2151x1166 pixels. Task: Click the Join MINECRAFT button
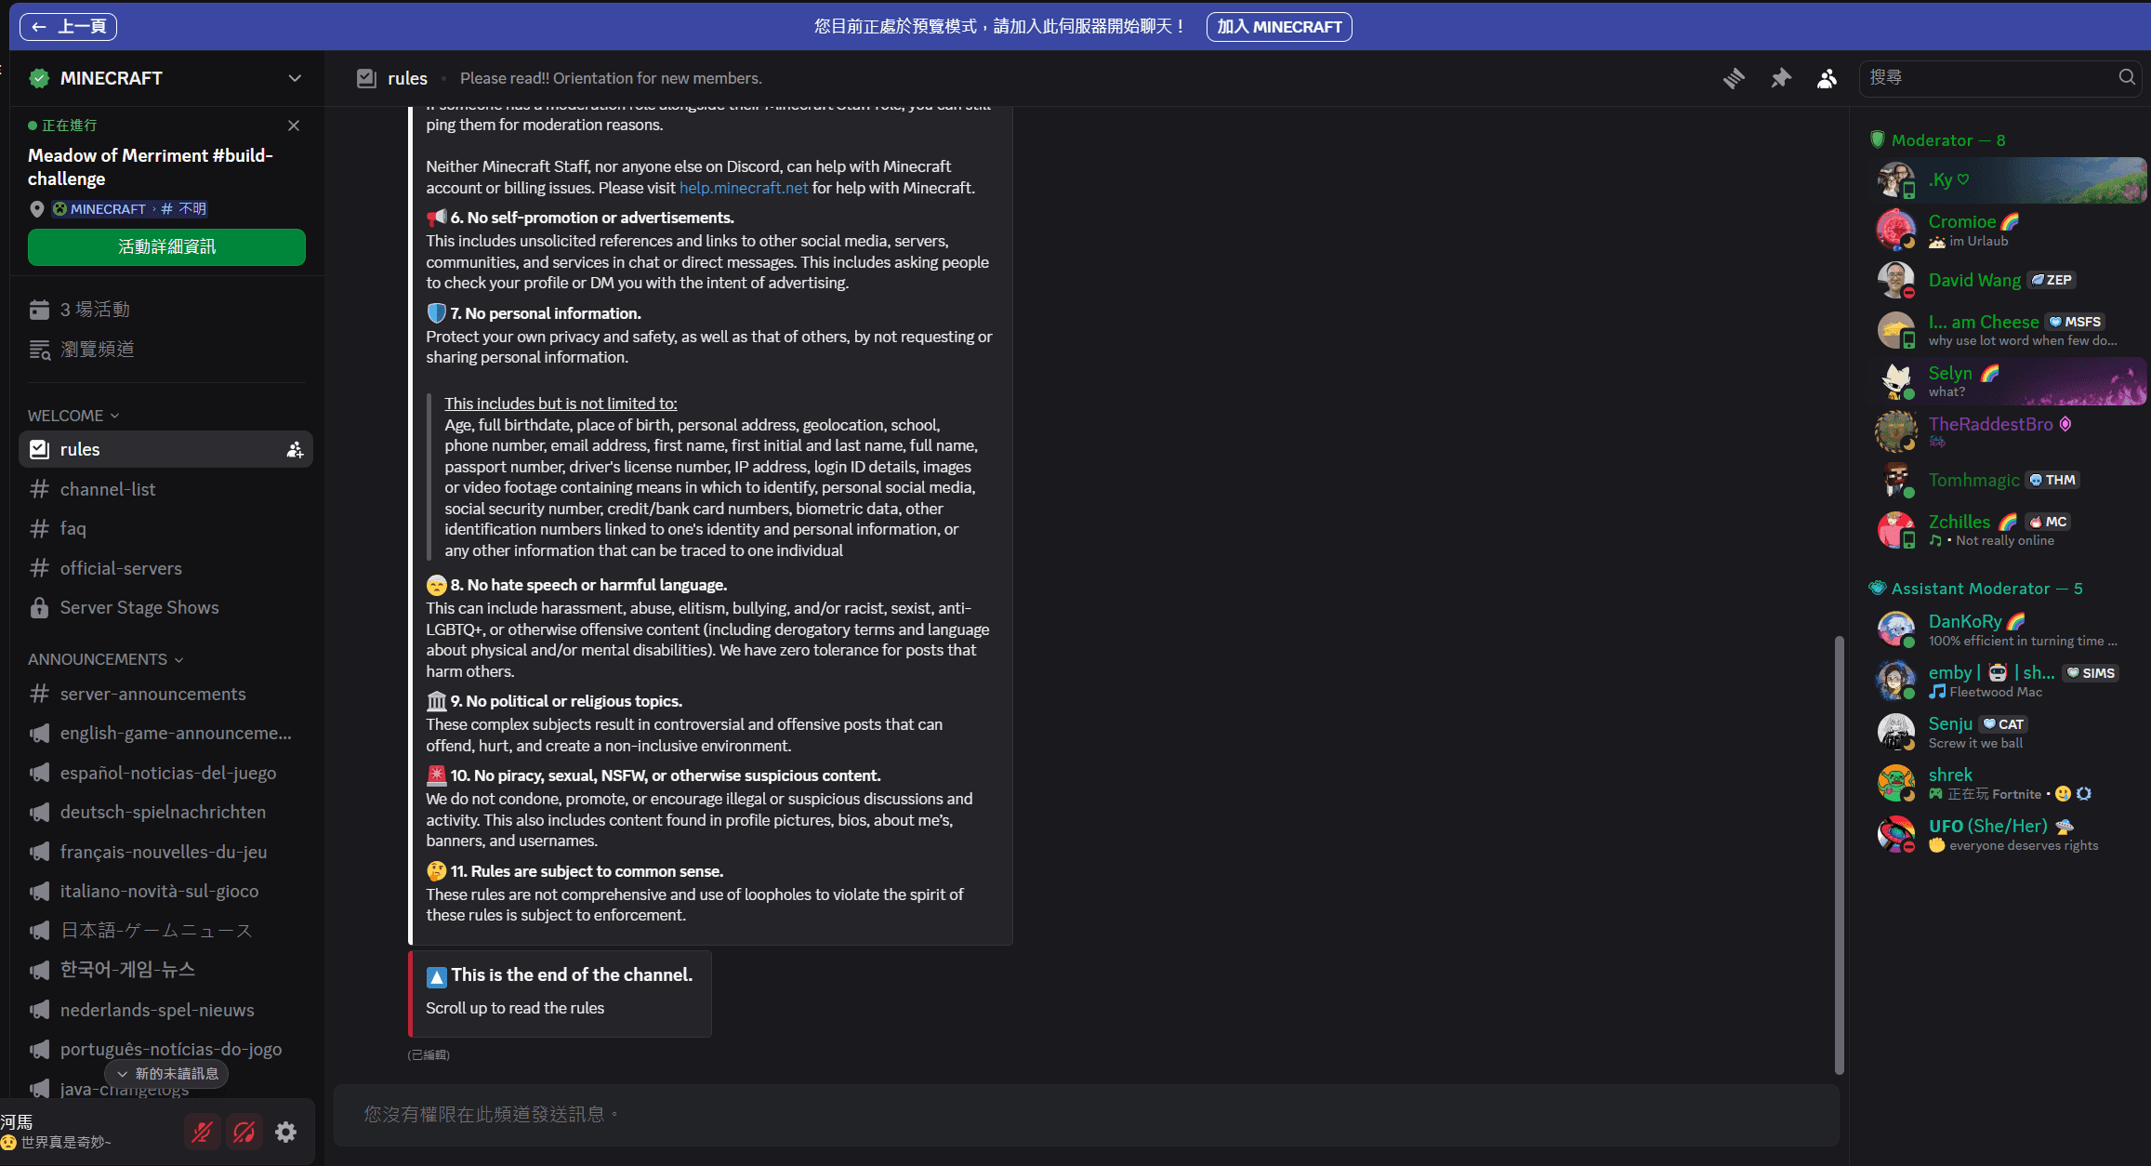coord(1279,27)
